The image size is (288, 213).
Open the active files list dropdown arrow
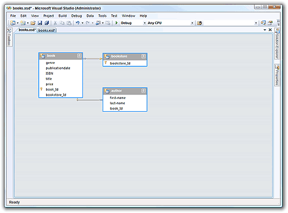click(x=265, y=30)
